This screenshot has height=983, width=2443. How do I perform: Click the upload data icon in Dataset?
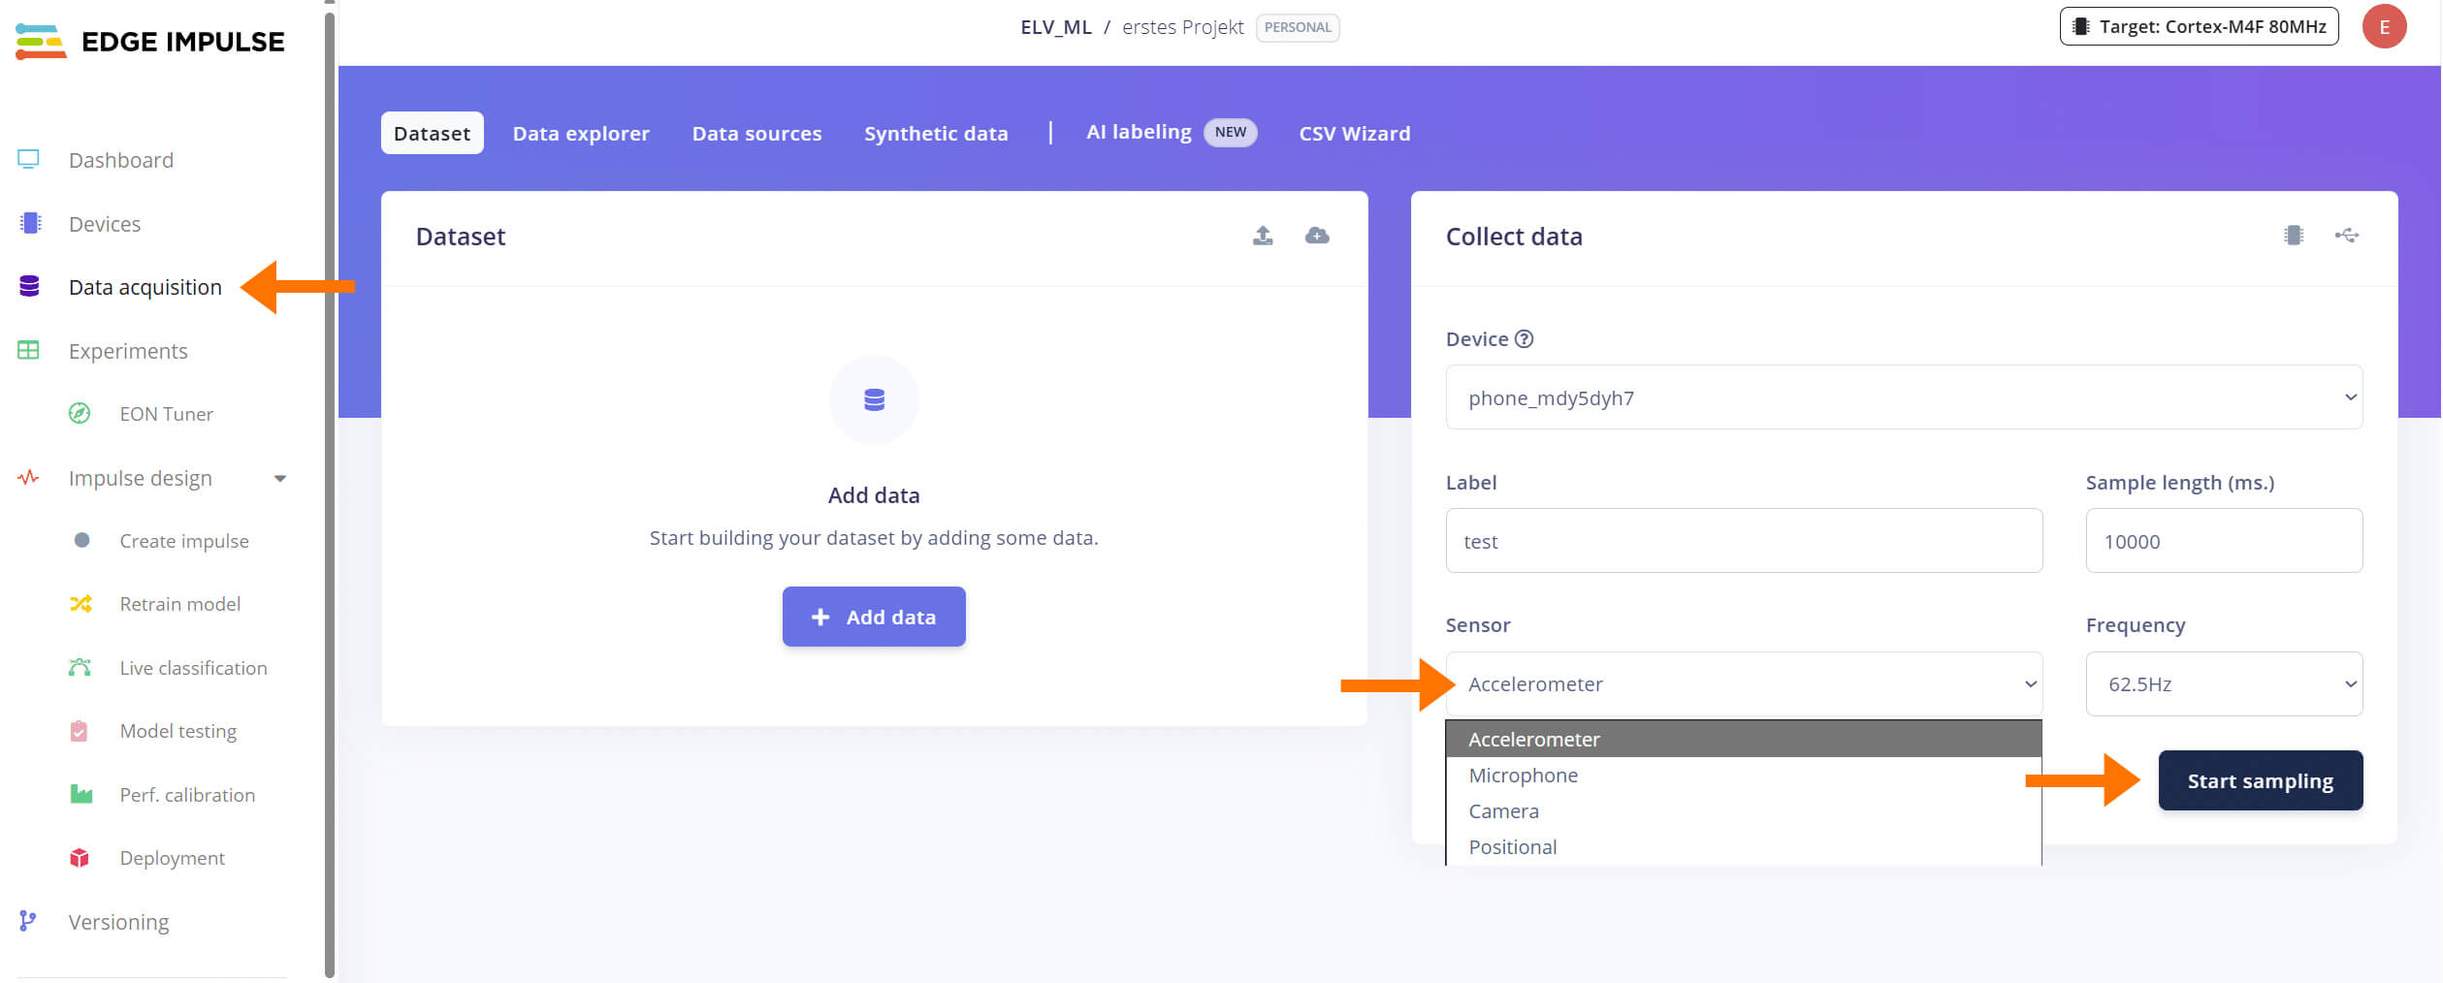pos(1263,236)
